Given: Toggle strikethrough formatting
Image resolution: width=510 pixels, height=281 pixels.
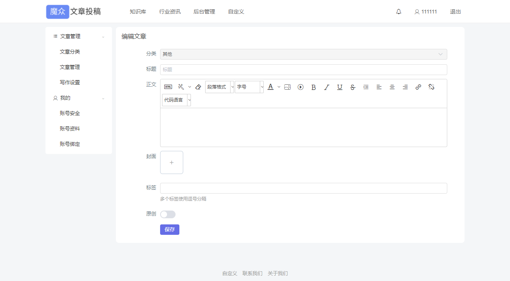Looking at the screenshot, I should tap(353, 87).
